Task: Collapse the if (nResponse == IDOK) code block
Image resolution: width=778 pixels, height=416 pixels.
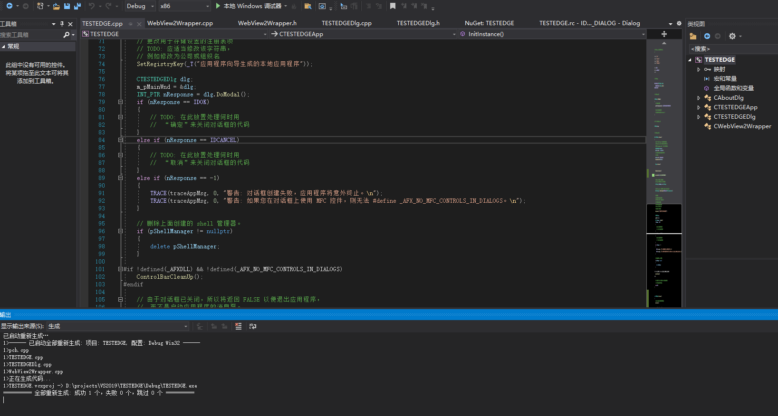Action: coord(120,102)
